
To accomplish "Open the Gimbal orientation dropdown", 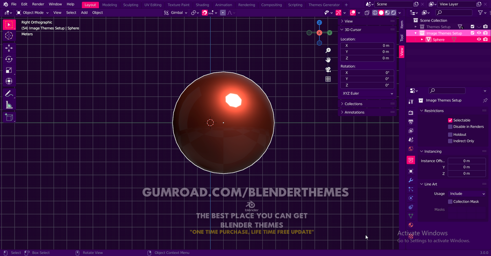I will [x=176, y=13].
